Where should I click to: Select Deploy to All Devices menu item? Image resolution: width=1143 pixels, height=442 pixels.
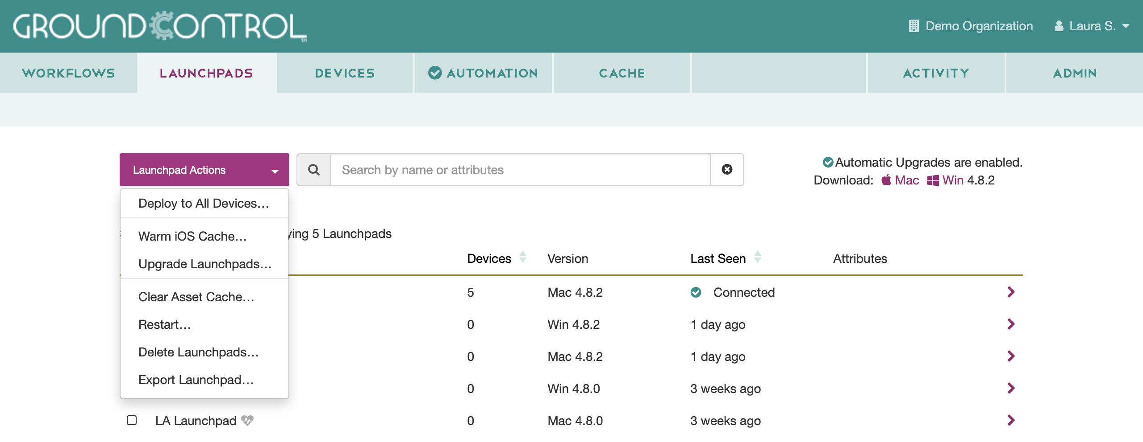(x=204, y=204)
